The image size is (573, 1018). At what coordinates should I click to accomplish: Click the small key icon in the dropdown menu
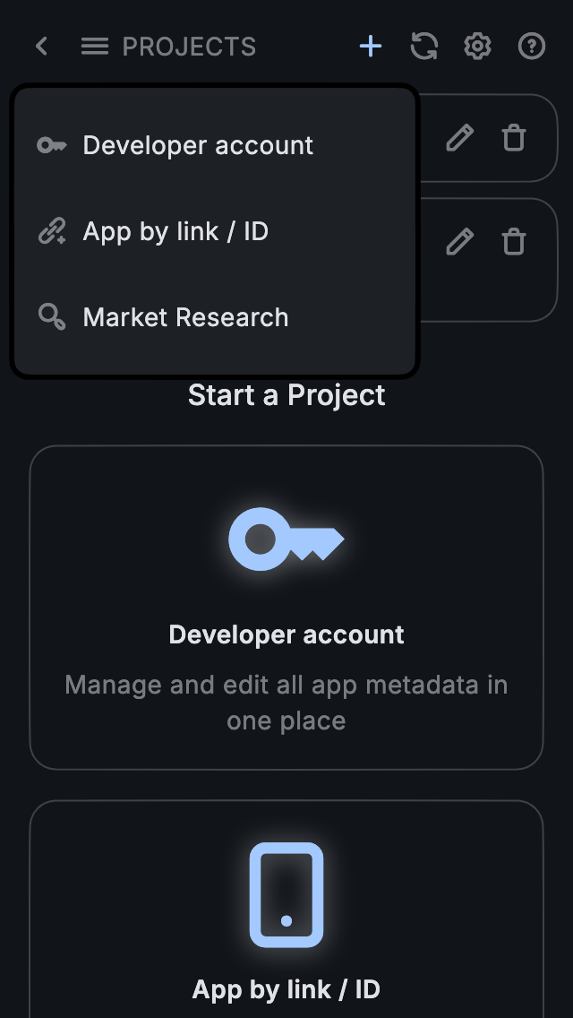pos(51,145)
